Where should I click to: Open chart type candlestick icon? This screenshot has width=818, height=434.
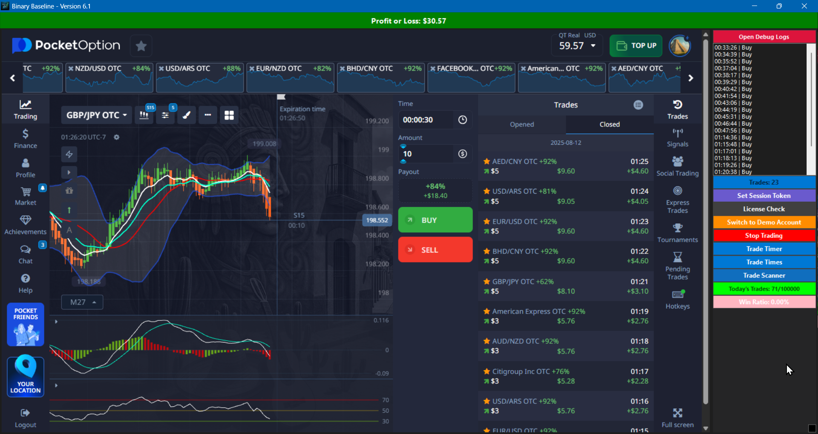(144, 115)
